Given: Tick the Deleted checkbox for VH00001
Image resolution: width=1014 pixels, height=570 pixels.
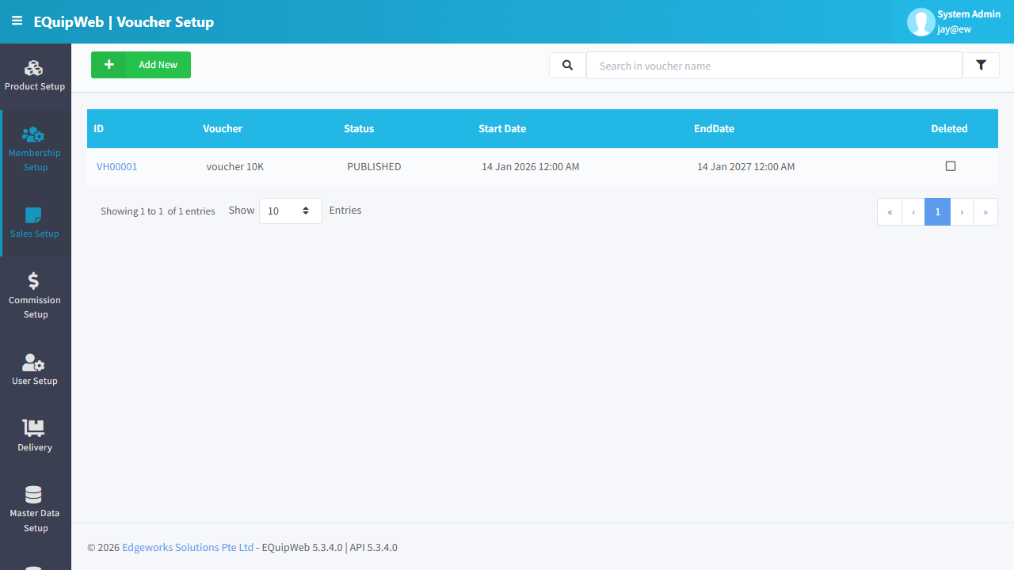Looking at the screenshot, I should (951, 166).
